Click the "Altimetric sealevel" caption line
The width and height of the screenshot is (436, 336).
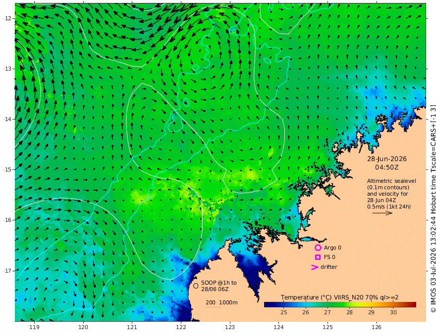[x=391, y=181]
